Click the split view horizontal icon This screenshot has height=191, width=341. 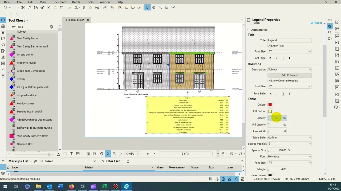click(78, 154)
